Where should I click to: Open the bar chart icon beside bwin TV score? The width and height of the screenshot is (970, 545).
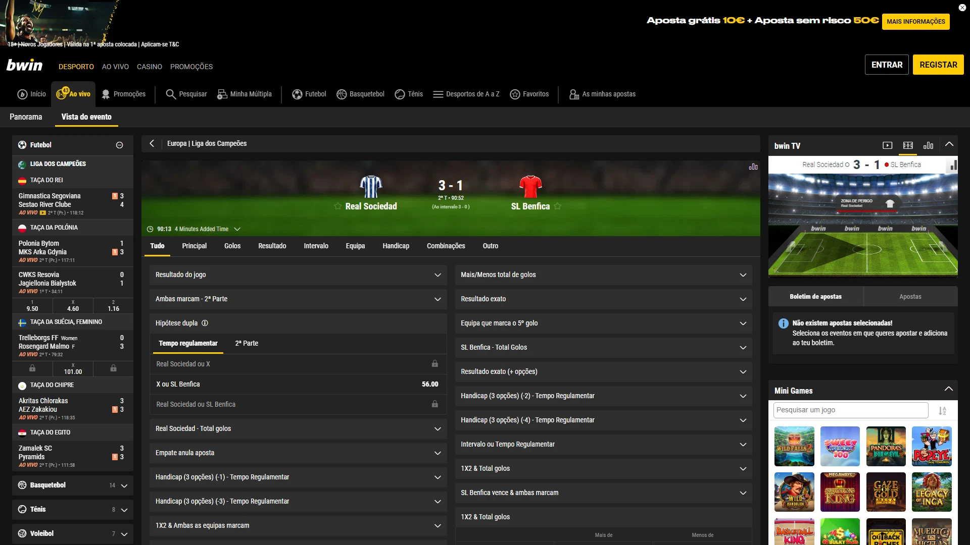[x=953, y=165]
